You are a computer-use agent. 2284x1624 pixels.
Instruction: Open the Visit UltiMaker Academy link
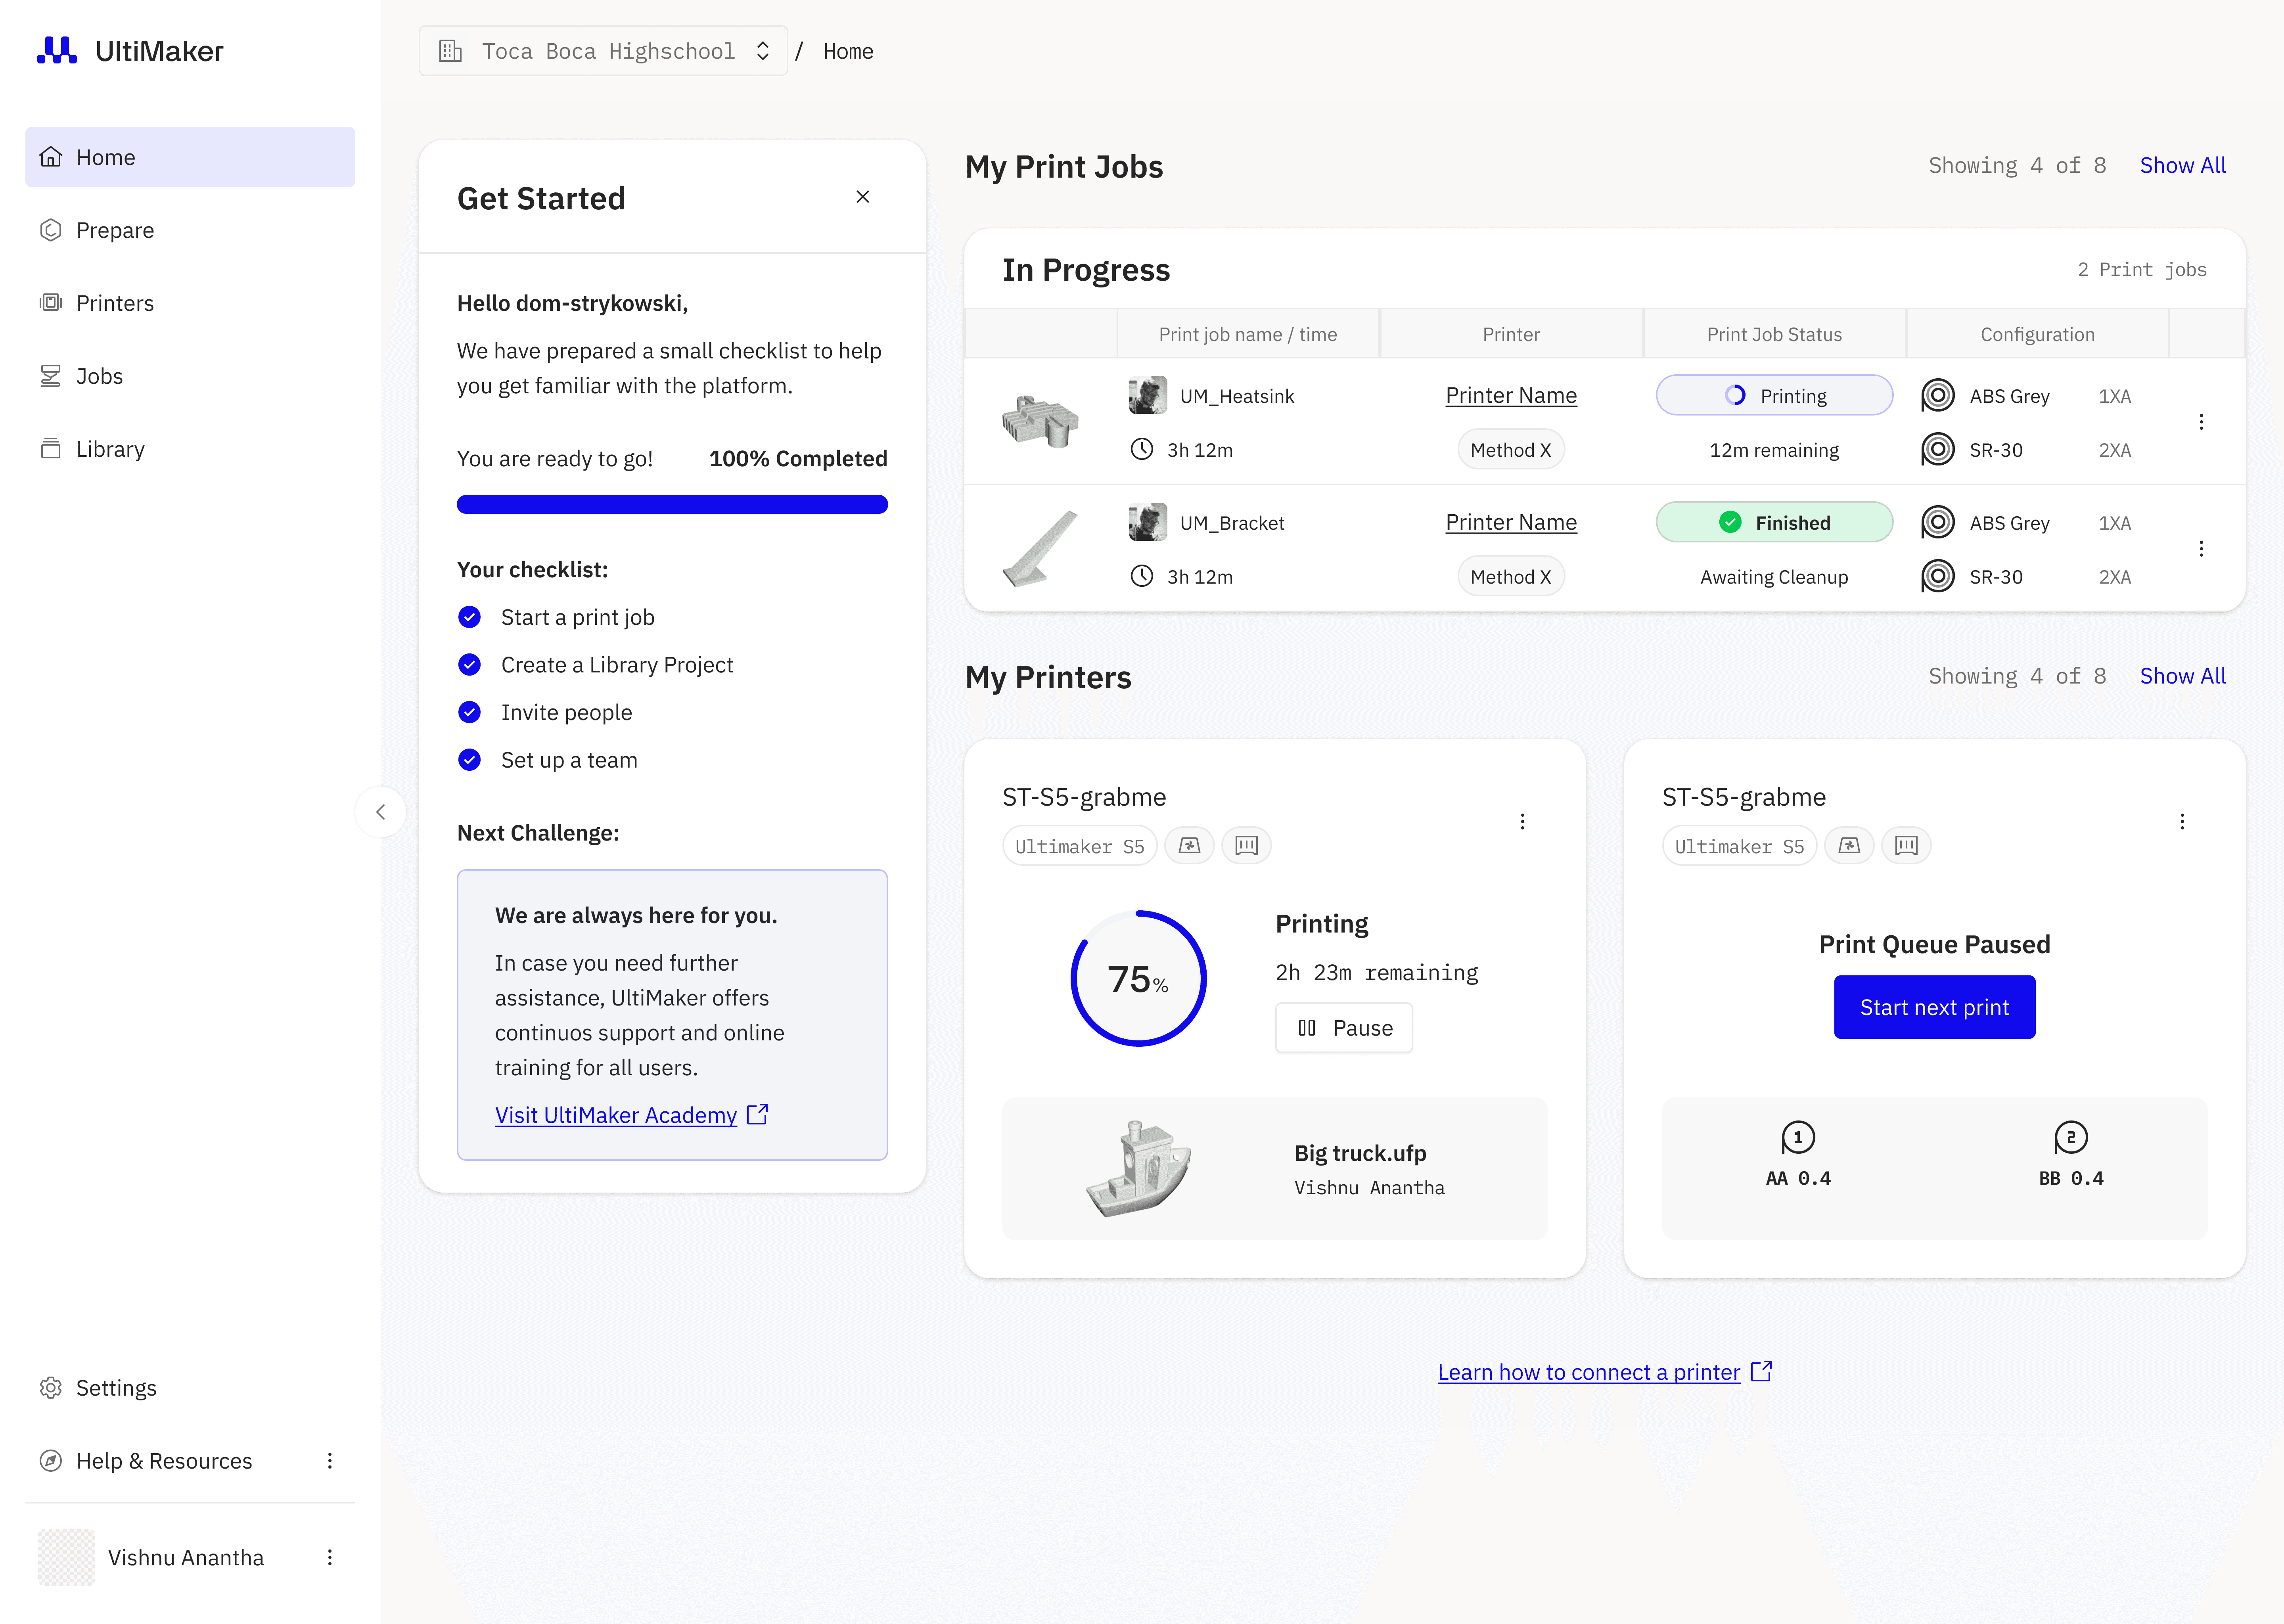click(x=616, y=1115)
